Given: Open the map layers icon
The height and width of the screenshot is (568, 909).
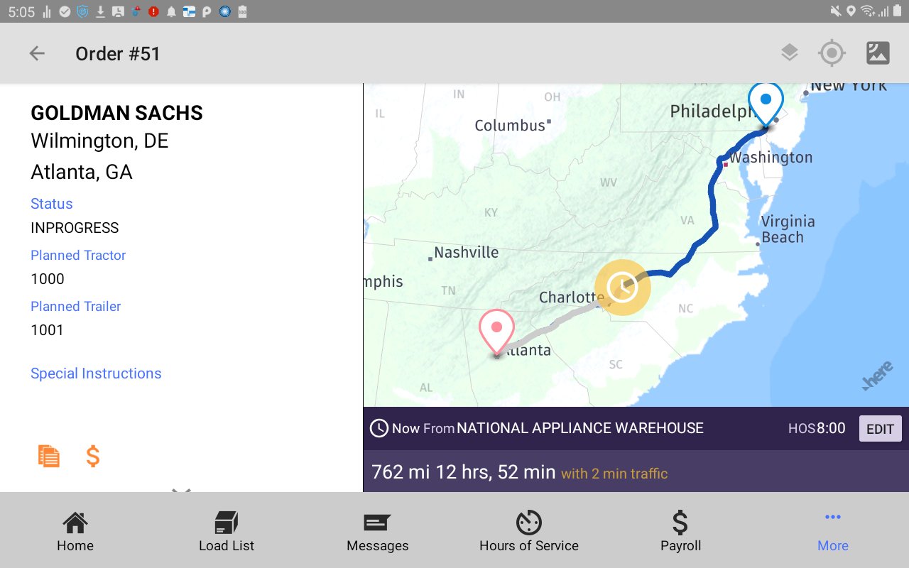Looking at the screenshot, I should [x=789, y=53].
